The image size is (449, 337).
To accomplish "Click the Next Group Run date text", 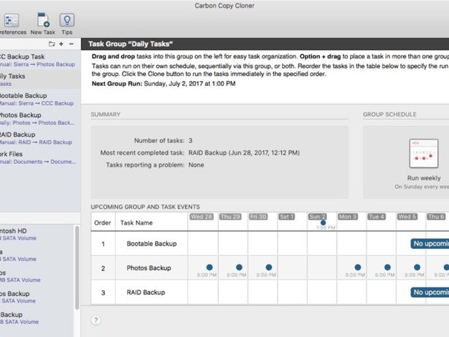I will tap(190, 83).
